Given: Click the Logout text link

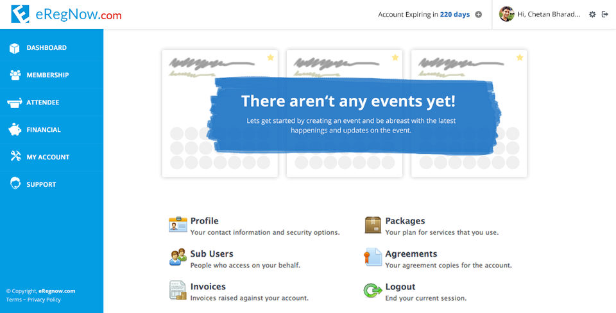Looking at the screenshot, I should point(400,287).
